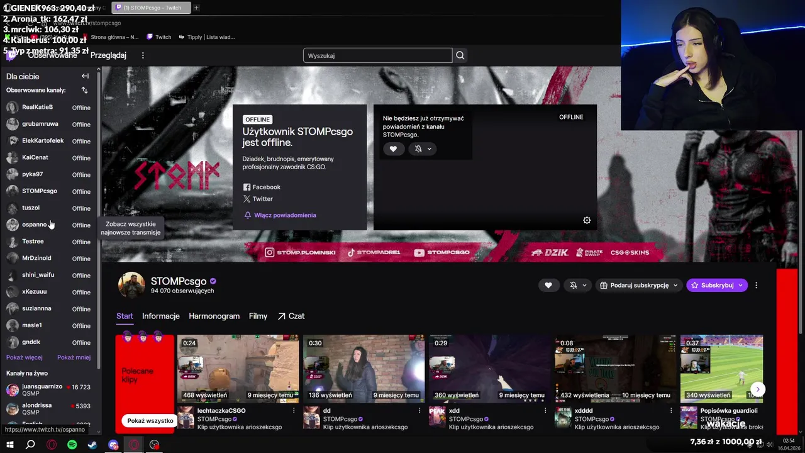Switch to the Filmy tab
This screenshot has width=805, height=453.
pos(258,316)
